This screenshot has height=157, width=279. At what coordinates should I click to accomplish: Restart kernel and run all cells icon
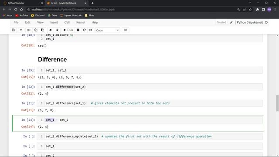[x=91, y=30]
